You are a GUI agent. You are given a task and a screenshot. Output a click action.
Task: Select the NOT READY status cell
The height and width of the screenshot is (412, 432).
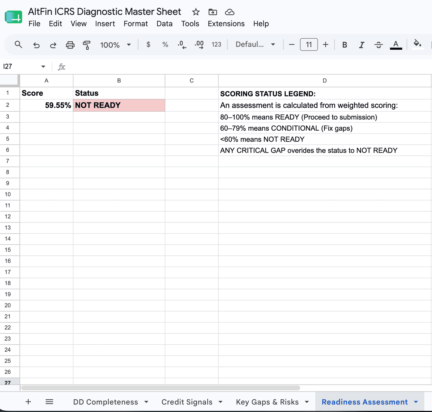[119, 105]
